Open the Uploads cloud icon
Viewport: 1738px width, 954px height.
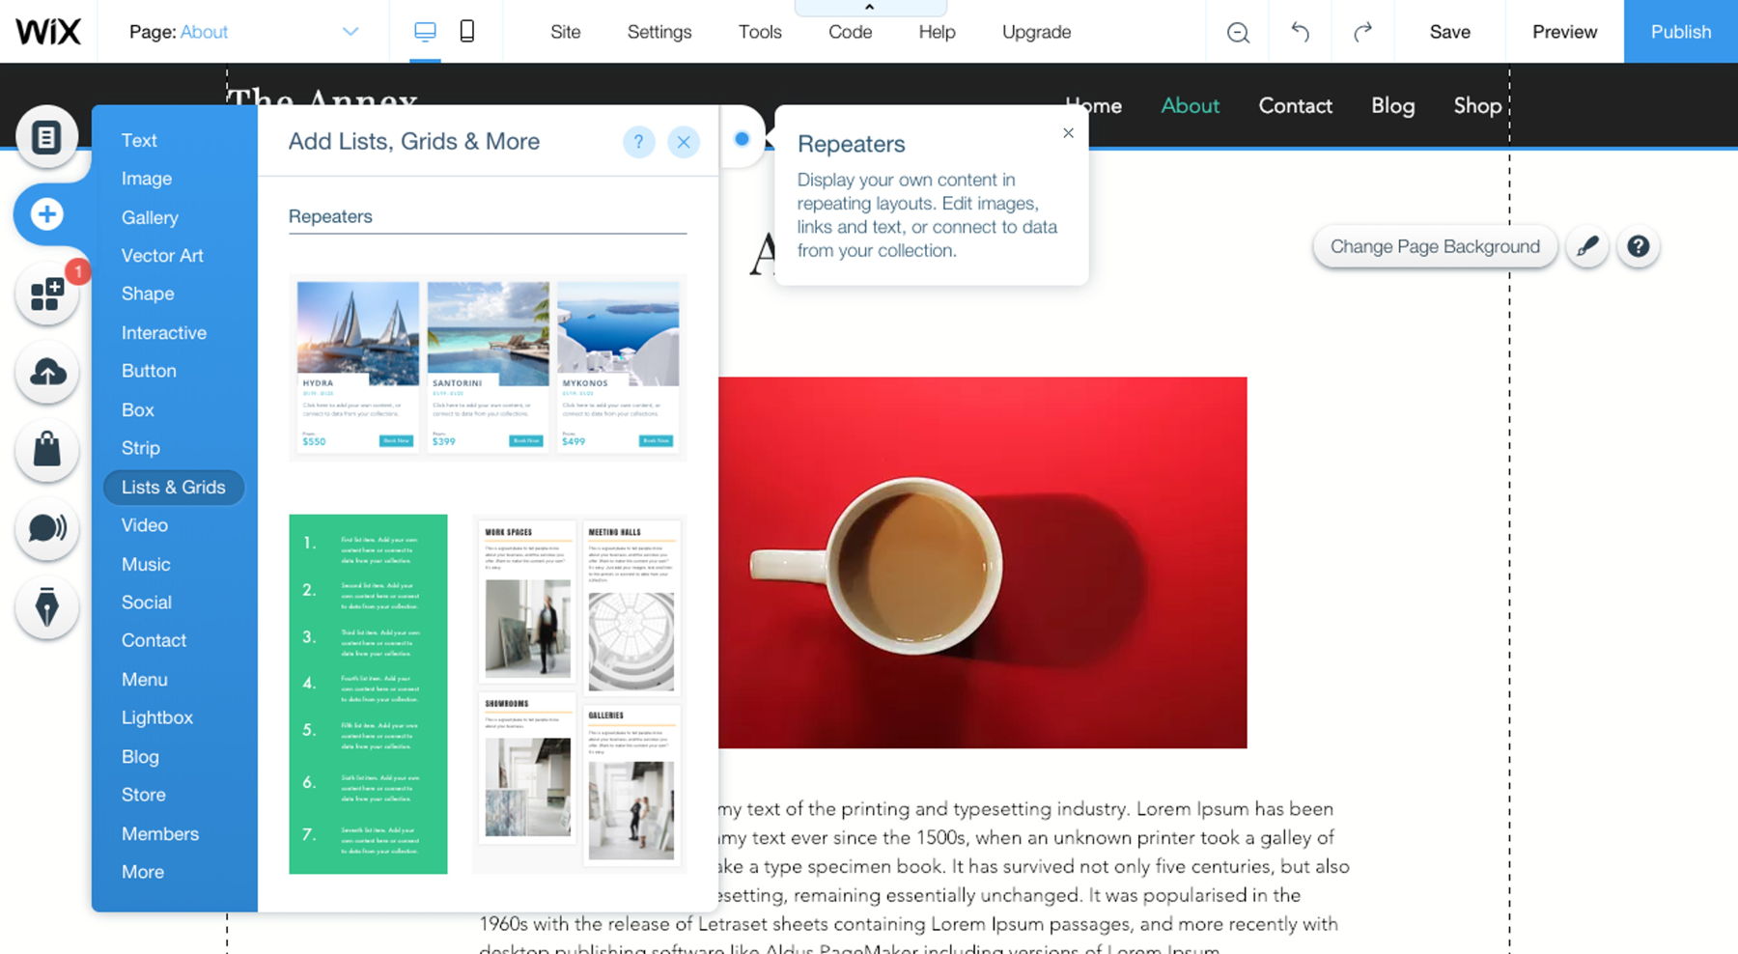coord(46,372)
